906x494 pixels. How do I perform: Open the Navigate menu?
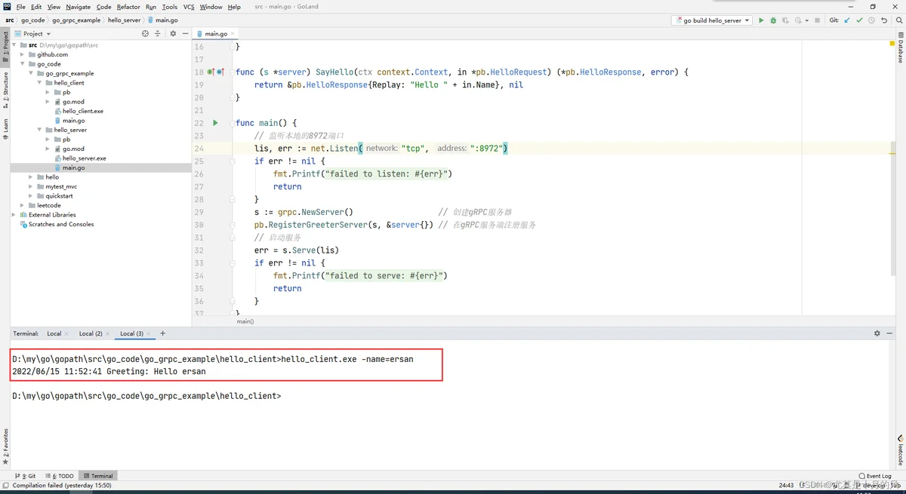tap(78, 7)
